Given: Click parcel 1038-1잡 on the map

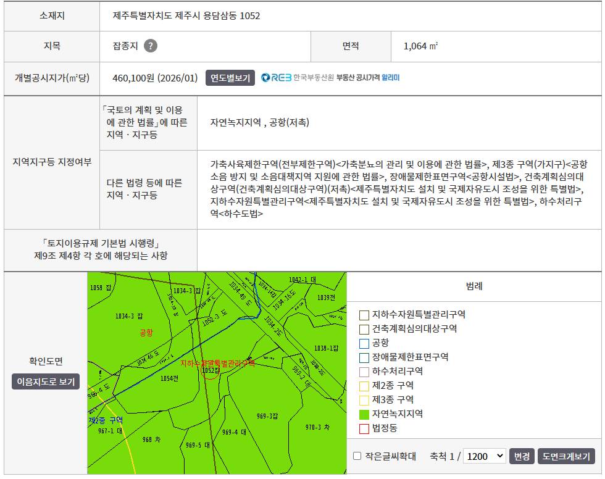Looking at the screenshot, I should tap(326, 348).
